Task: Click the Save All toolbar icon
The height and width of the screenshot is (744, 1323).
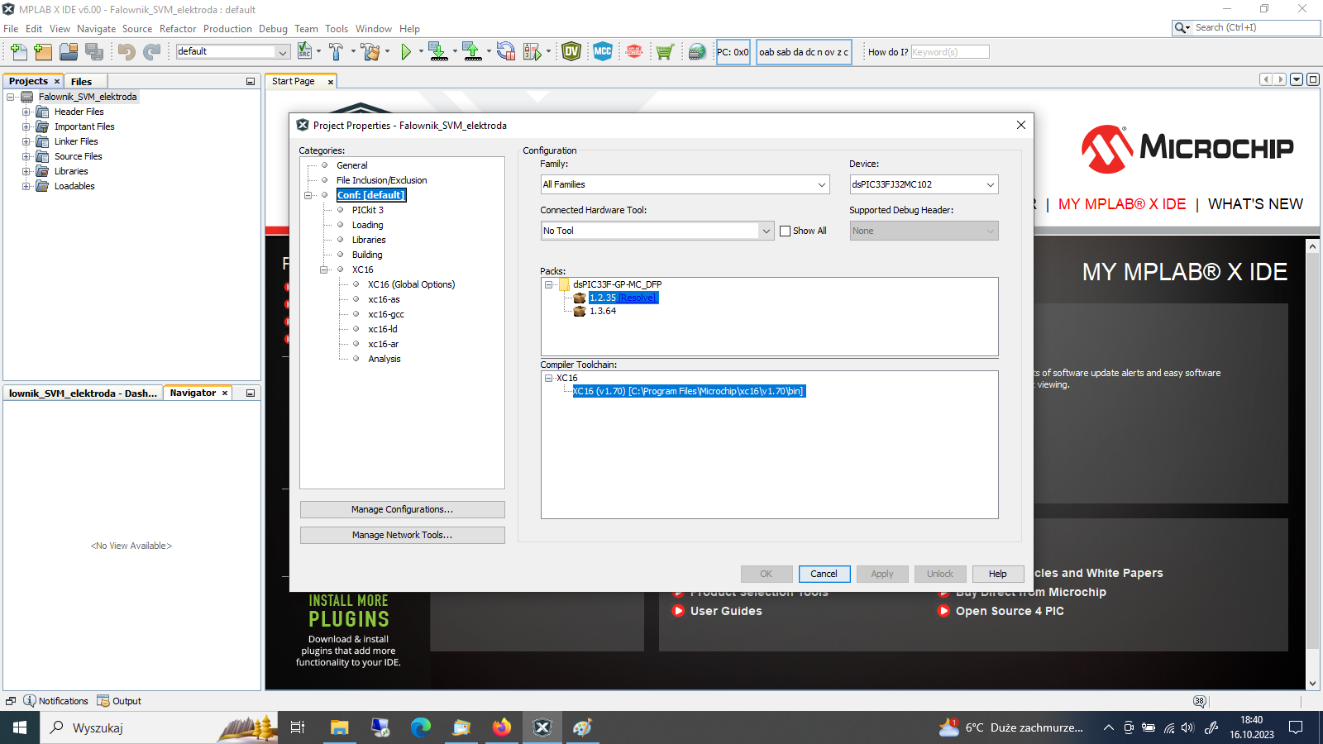Action: click(x=94, y=52)
